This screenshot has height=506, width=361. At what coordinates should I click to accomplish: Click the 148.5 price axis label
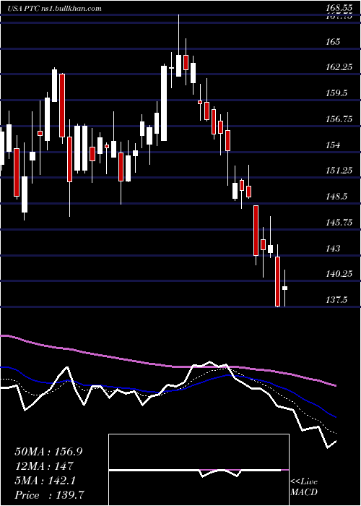pos(336,197)
